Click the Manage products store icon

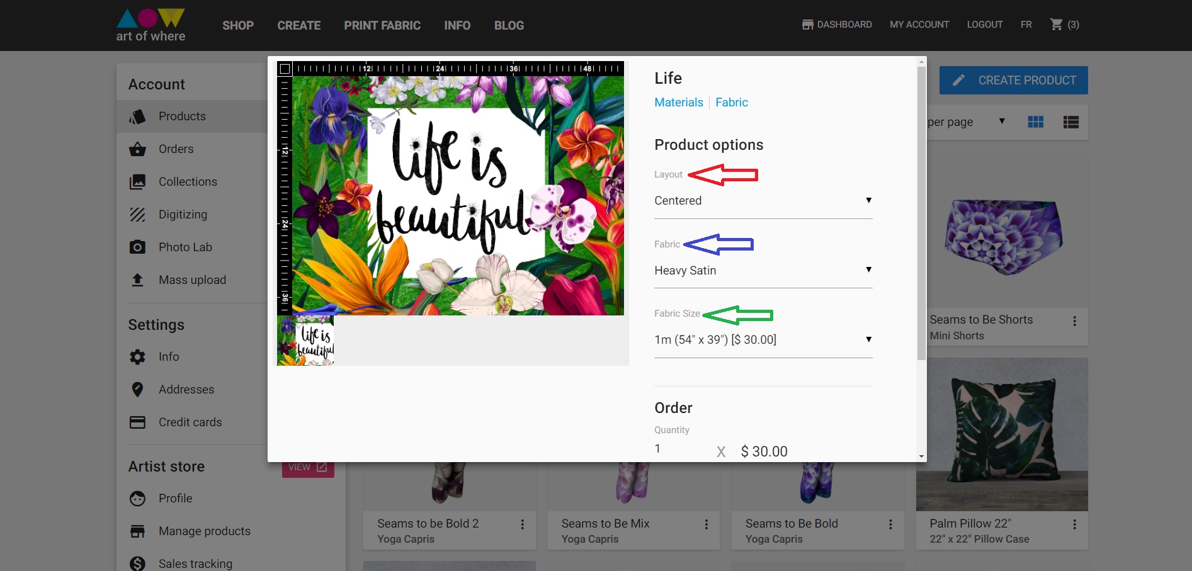[x=137, y=531]
